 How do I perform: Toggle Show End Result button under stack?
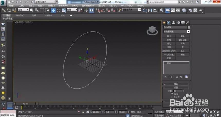(x=171, y=77)
